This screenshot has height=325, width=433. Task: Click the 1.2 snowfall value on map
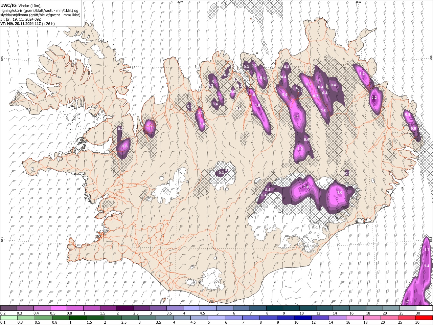pos(362,73)
